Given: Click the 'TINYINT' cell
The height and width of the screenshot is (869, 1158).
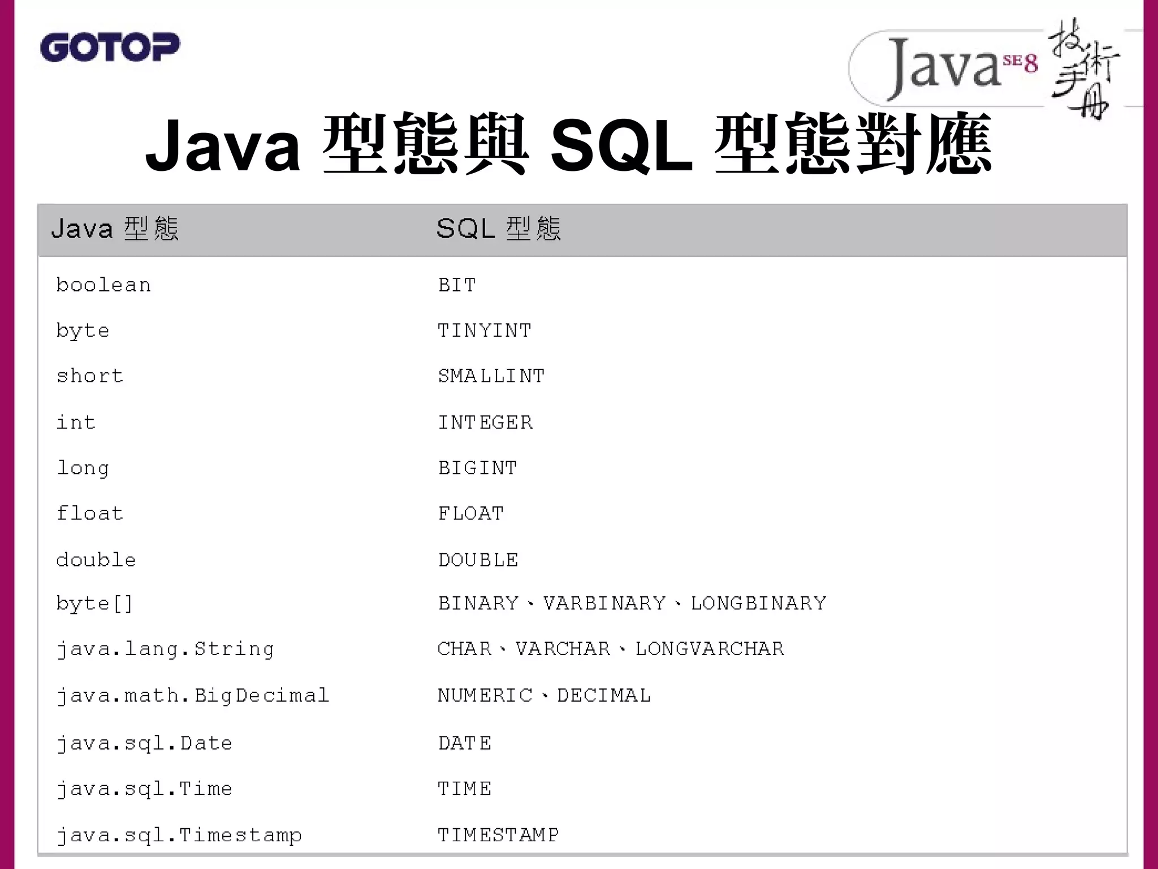Looking at the screenshot, I should [485, 330].
